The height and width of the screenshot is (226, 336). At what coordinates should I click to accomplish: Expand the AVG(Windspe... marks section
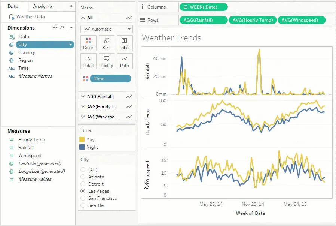coord(83,117)
